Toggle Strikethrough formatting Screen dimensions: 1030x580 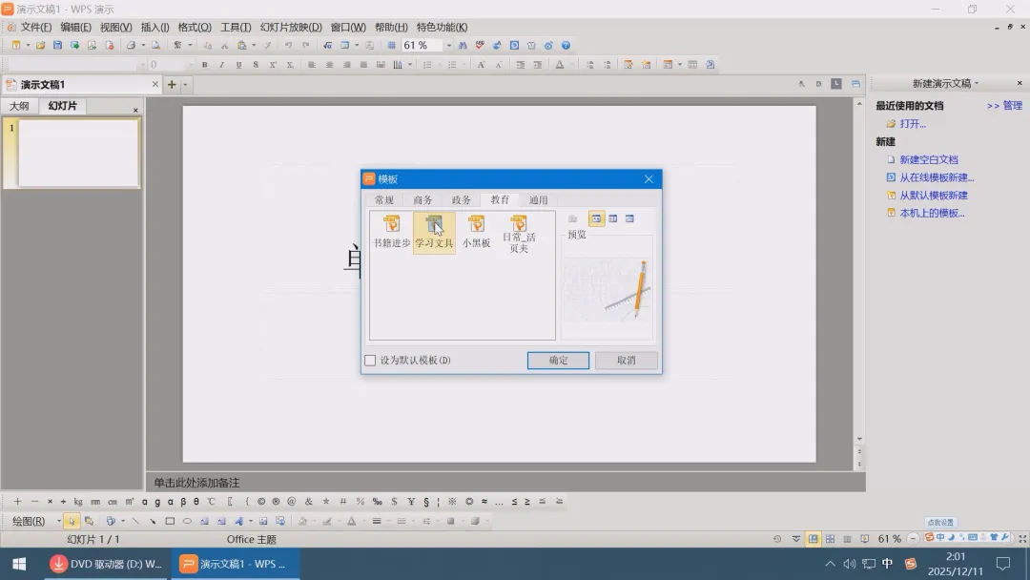[x=256, y=64]
